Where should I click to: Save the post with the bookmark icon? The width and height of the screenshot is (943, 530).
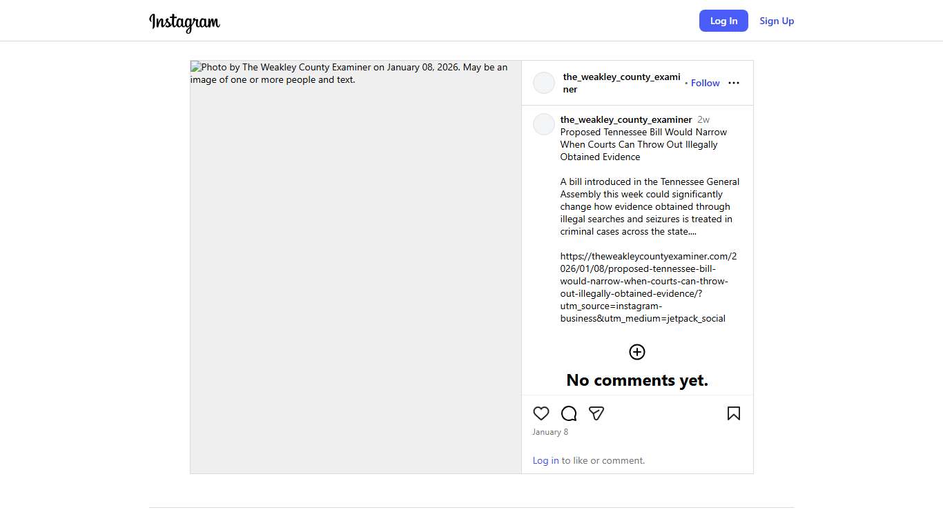[x=734, y=413]
